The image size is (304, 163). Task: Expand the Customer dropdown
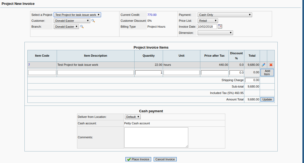coord(72,21)
